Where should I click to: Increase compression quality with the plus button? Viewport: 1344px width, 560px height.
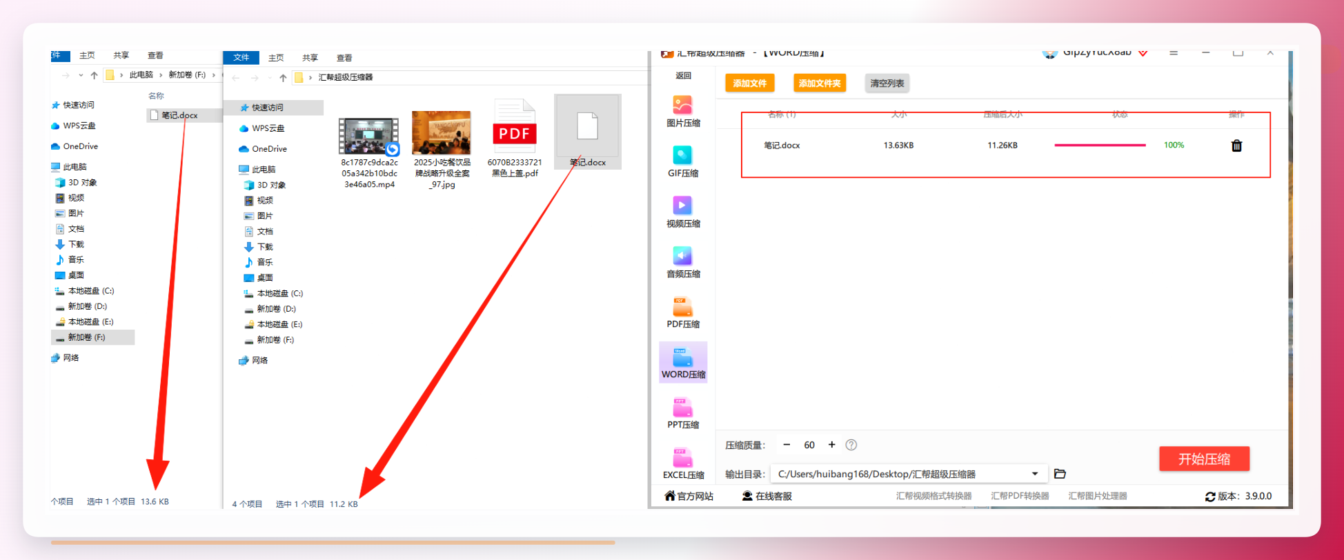pyautogui.click(x=831, y=445)
